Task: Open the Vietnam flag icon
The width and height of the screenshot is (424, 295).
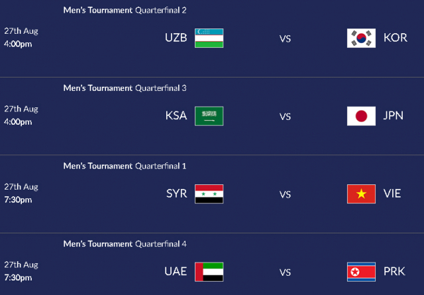Action: [361, 194]
